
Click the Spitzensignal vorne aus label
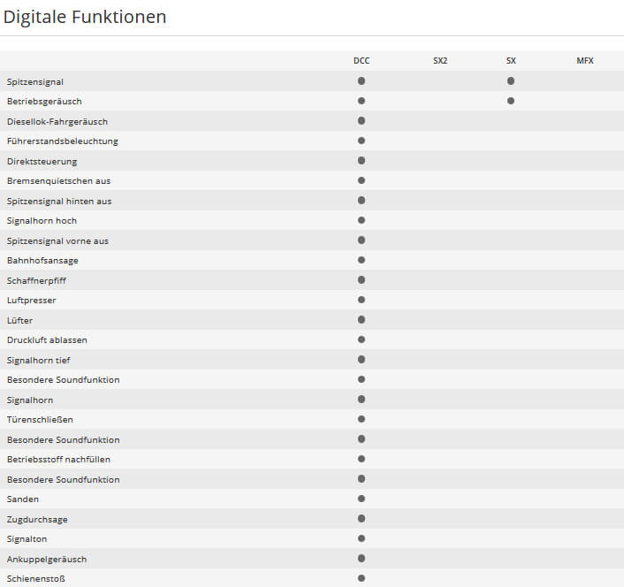pos(57,241)
